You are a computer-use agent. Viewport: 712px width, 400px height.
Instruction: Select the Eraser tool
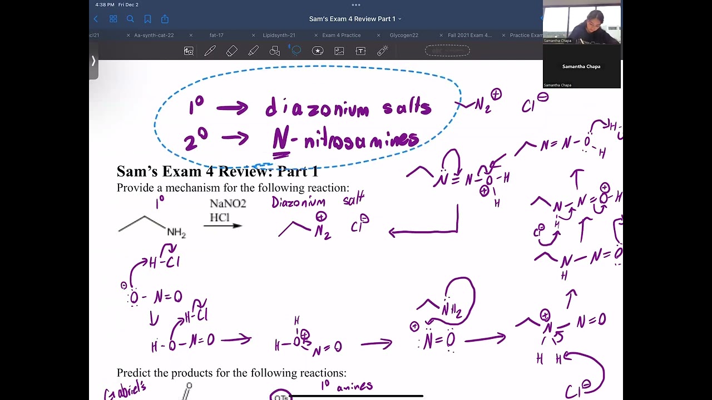(231, 51)
